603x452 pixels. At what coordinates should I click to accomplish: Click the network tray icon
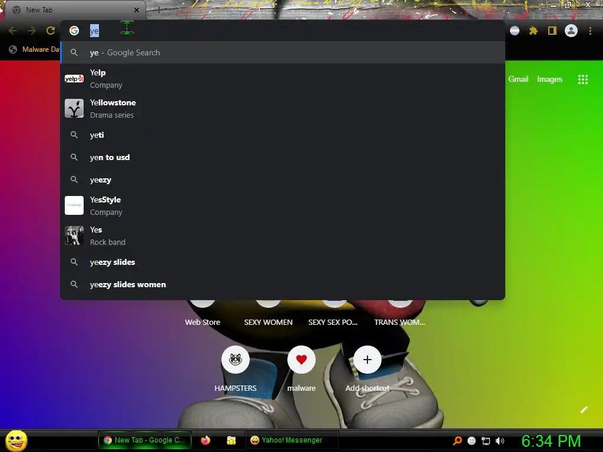[486, 440]
